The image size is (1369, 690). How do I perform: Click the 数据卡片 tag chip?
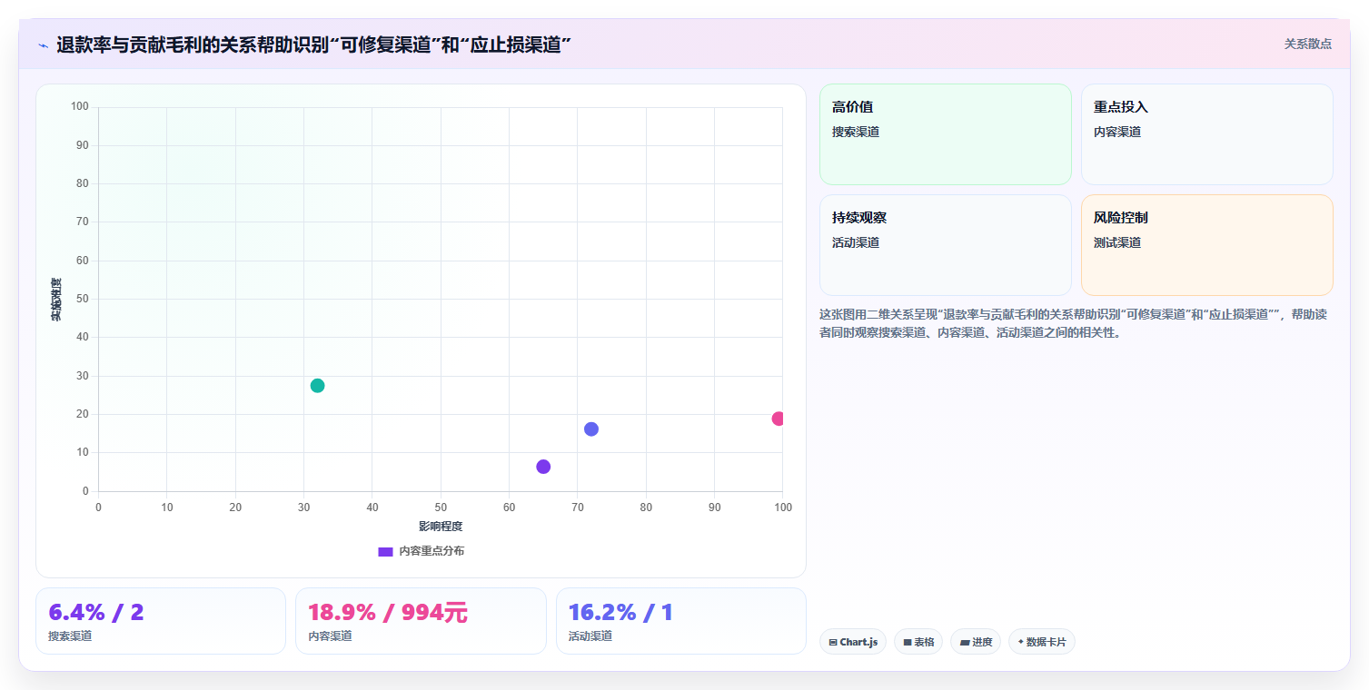[x=1042, y=642]
